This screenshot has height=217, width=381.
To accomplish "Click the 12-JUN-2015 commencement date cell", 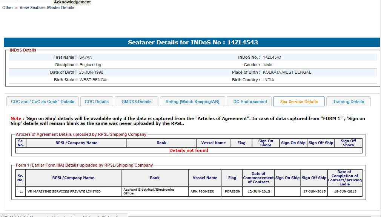I will 258,191.
